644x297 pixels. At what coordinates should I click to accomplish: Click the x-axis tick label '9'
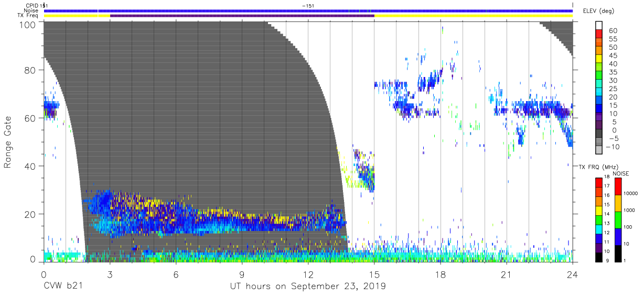(242, 274)
